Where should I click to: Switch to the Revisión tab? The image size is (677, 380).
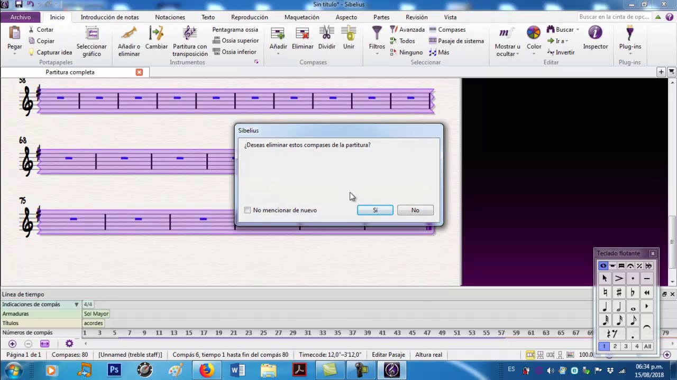click(417, 17)
